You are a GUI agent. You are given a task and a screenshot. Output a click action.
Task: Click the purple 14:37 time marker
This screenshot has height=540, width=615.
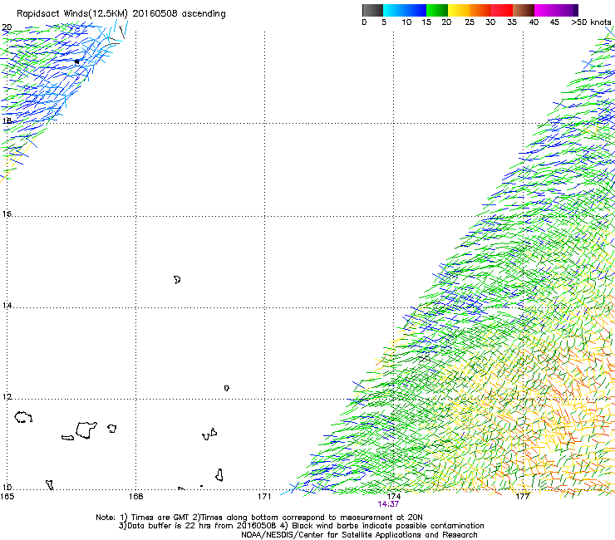(388, 504)
